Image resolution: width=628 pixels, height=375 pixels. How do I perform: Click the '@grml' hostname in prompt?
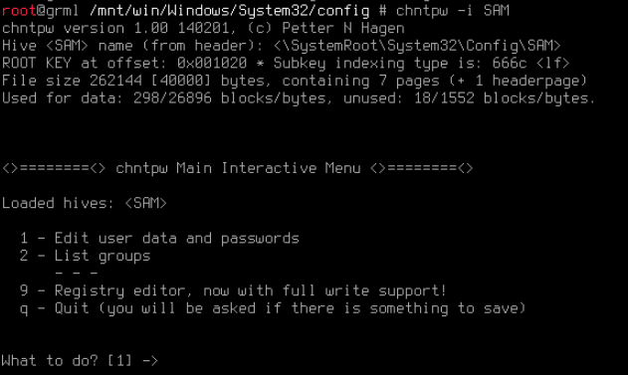pos(58,10)
